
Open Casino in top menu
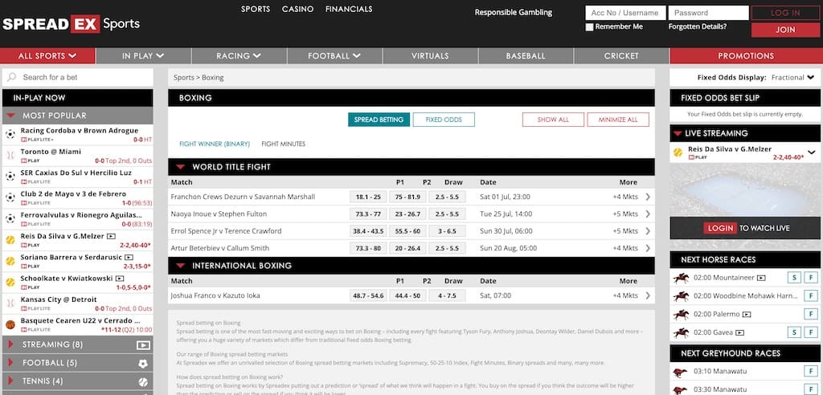tap(297, 9)
